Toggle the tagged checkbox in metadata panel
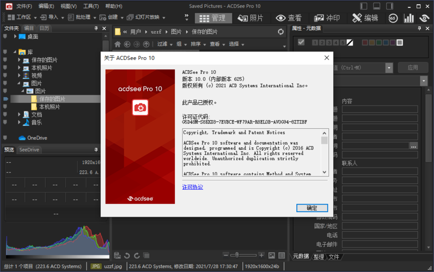 pos(301,42)
